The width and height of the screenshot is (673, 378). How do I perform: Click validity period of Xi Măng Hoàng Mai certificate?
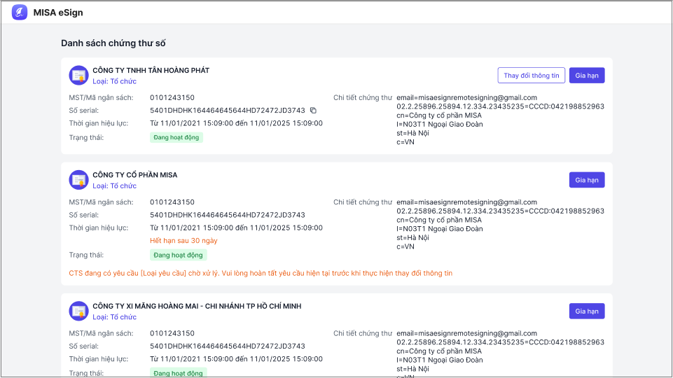tap(236, 359)
